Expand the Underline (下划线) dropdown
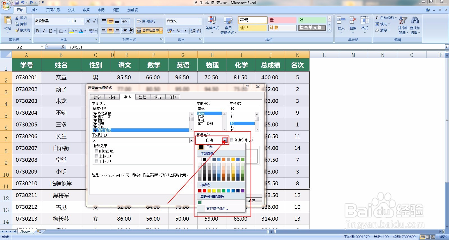The height and width of the screenshot is (240, 449). (x=192, y=140)
